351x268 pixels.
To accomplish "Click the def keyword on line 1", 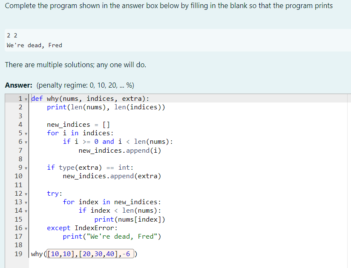I will point(37,98).
